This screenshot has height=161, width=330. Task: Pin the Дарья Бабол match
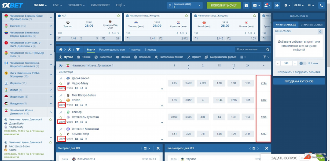[61, 78]
